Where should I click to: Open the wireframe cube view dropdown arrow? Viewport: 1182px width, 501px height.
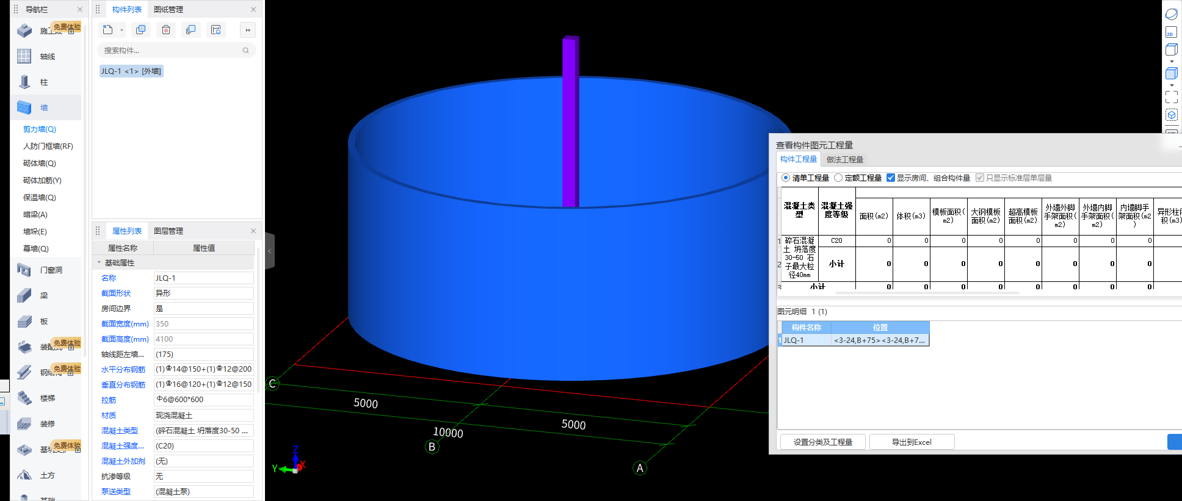pyautogui.click(x=1172, y=62)
